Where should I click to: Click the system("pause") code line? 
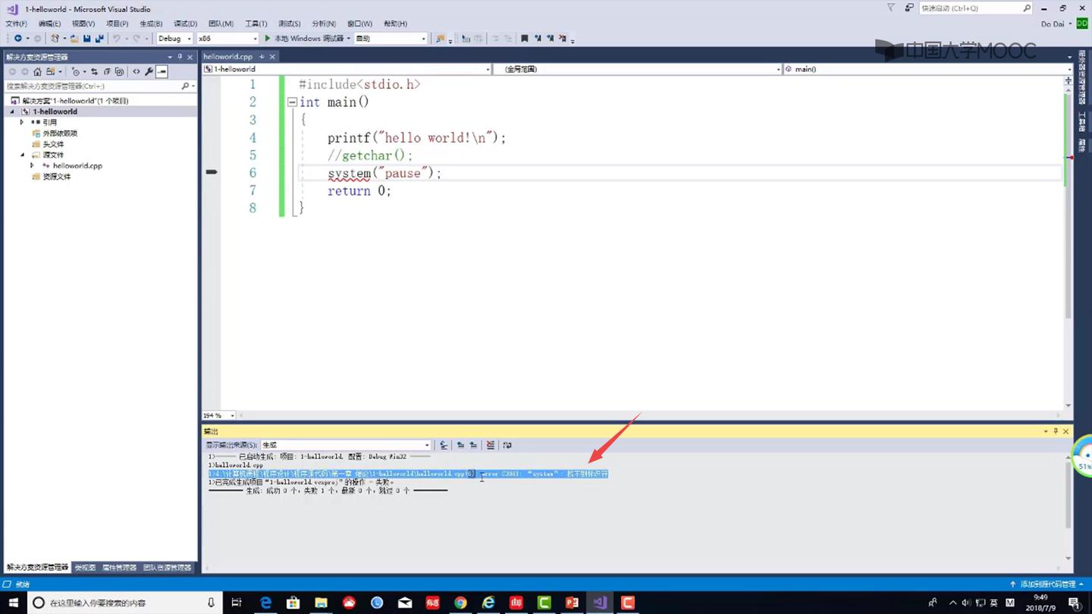click(384, 174)
